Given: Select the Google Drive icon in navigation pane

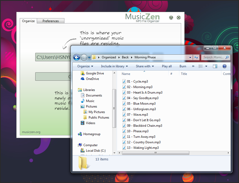Looking at the screenshot, I should (x=83, y=73).
